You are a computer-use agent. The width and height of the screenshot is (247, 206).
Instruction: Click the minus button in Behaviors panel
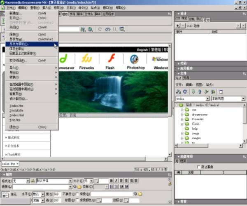coord(183,26)
